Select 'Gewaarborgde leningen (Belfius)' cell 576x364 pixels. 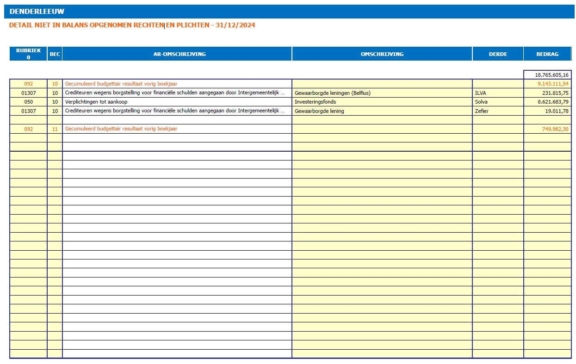[382, 93]
